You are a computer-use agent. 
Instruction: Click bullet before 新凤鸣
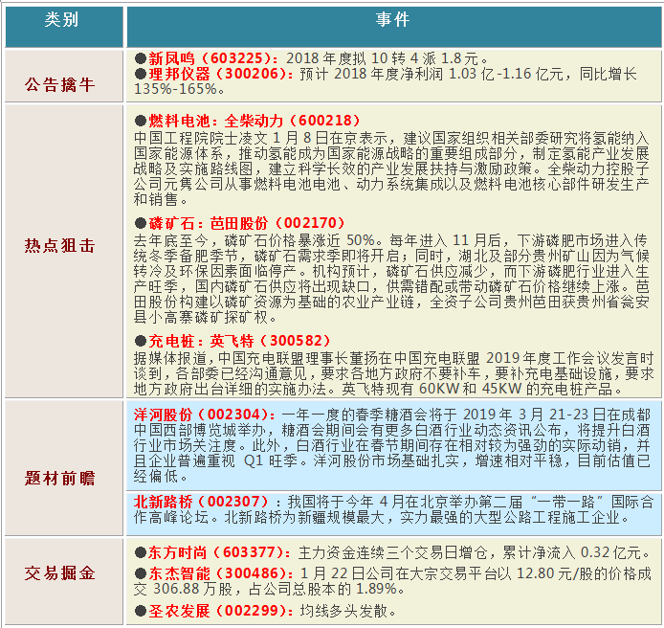coord(141,58)
